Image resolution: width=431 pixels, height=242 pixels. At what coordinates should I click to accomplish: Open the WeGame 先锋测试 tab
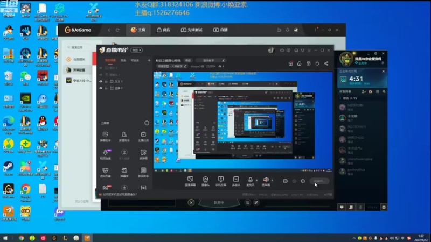point(192,30)
